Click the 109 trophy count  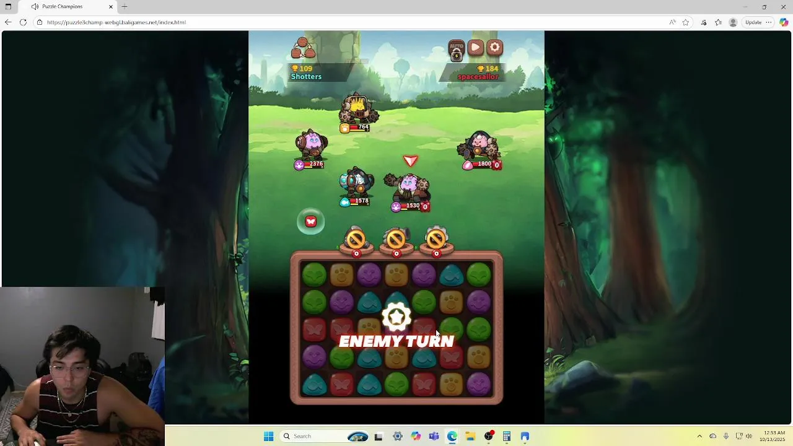[302, 68]
